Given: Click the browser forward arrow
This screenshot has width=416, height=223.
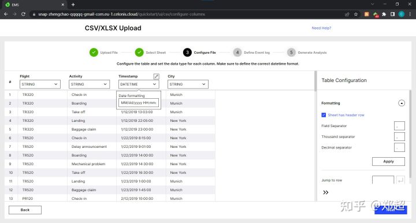Looking at the screenshot, I should tap(14, 14).
